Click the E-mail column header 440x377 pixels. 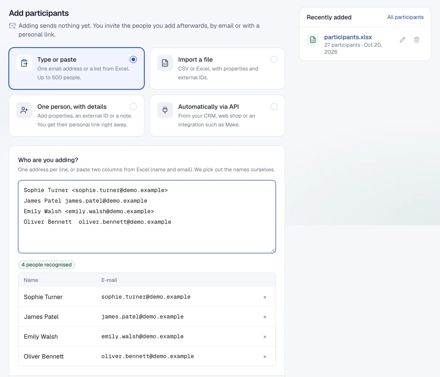coord(109,280)
